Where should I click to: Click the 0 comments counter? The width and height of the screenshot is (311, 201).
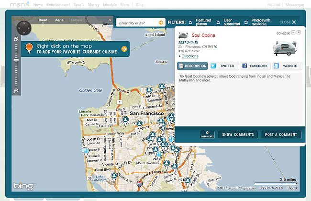pos(207,134)
